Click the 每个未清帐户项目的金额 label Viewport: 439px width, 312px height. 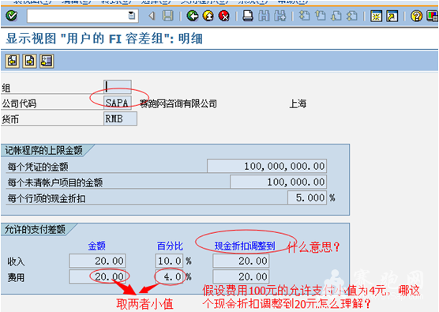pyautogui.click(x=55, y=182)
